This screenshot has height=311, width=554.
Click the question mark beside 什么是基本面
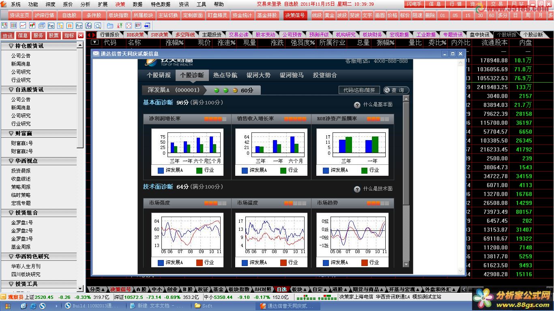[x=357, y=105]
